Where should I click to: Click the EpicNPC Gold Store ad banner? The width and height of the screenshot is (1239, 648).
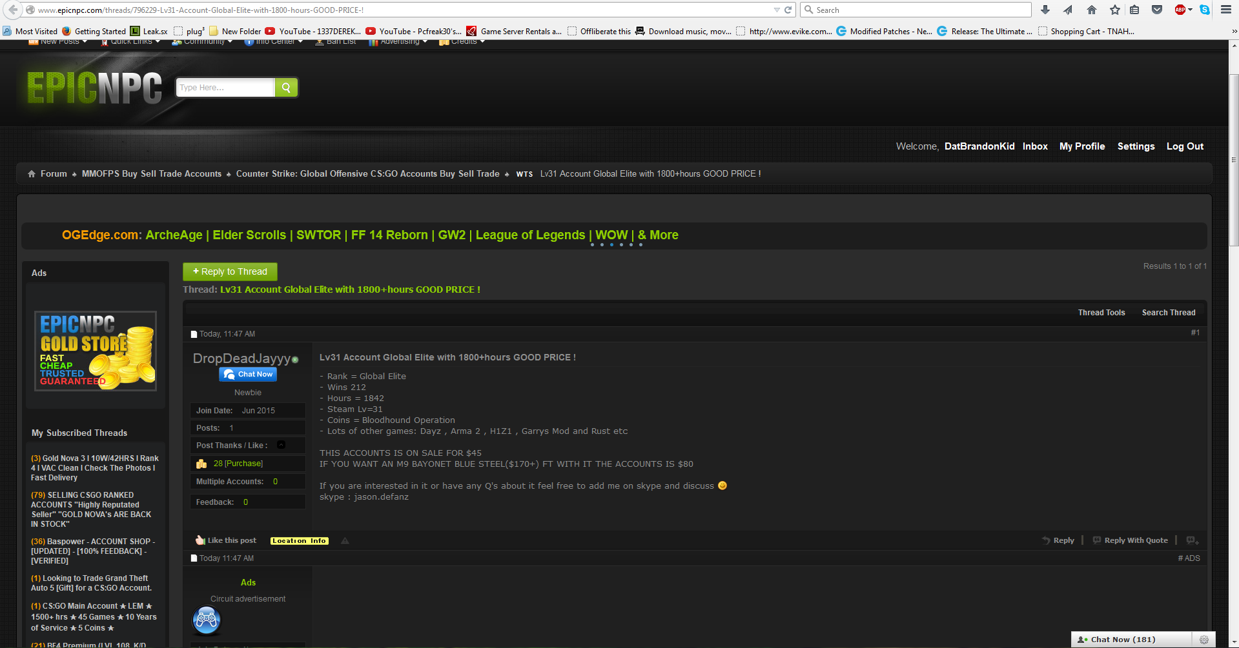[x=96, y=351]
